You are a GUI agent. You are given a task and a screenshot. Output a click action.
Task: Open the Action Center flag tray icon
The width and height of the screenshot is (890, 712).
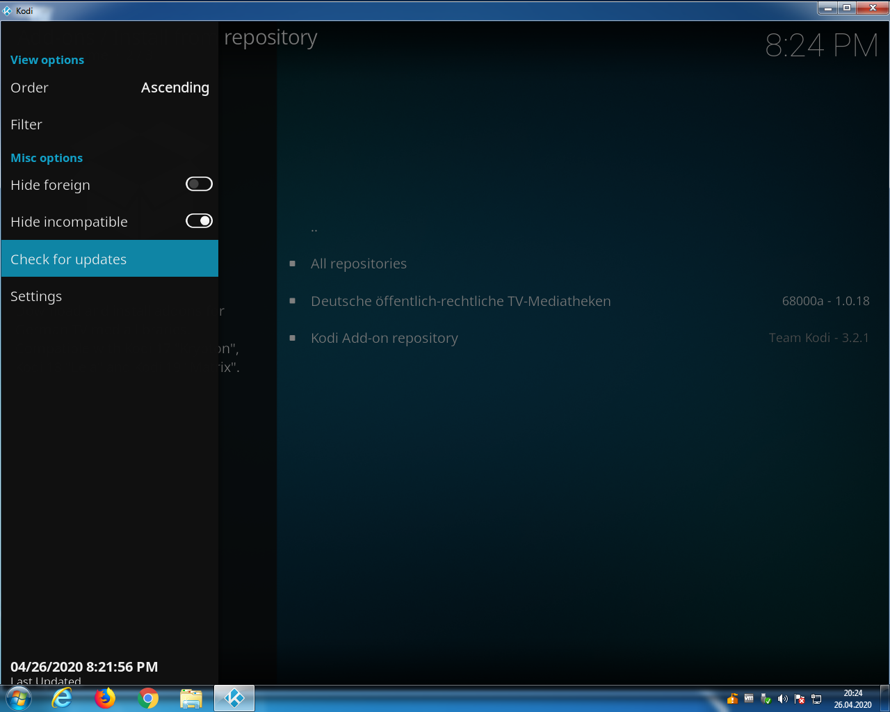[x=800, y=699]
